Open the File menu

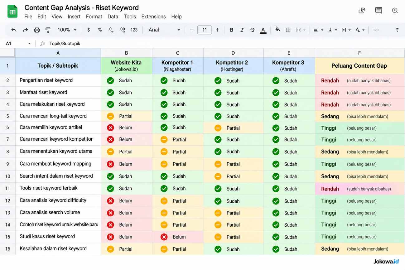click(x=28, y=17)
